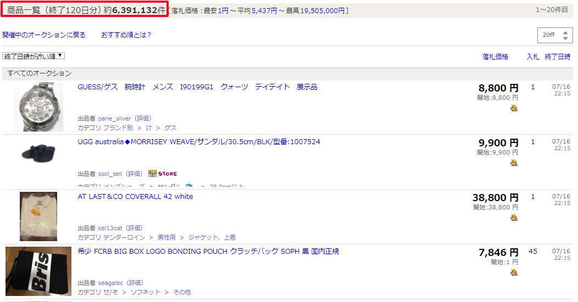
Task: View seller pane_silver profile
Action: (114, 118)
